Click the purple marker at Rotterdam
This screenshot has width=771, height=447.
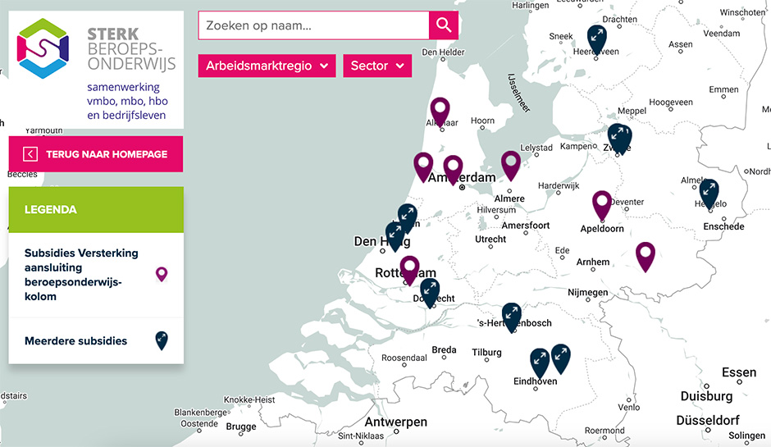pyautogui.click(x=409, y=267)
